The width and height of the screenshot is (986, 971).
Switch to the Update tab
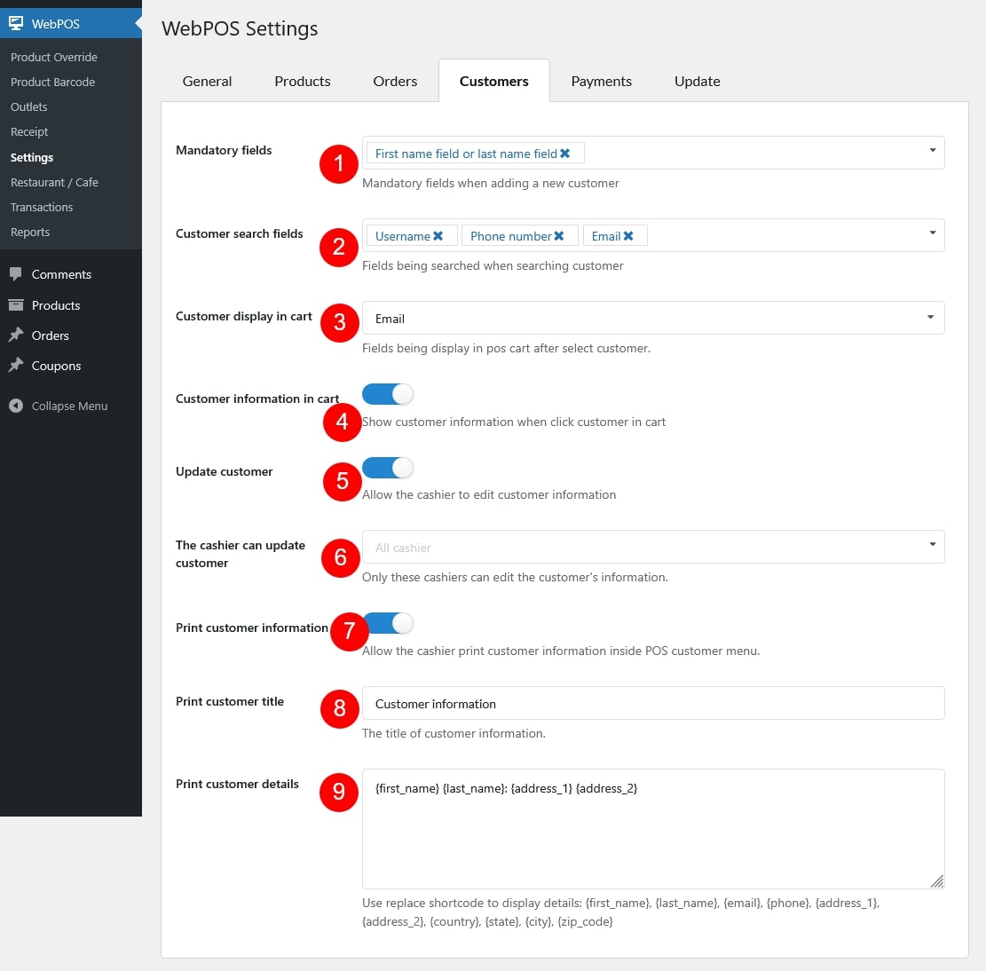(x=698, y=81)
